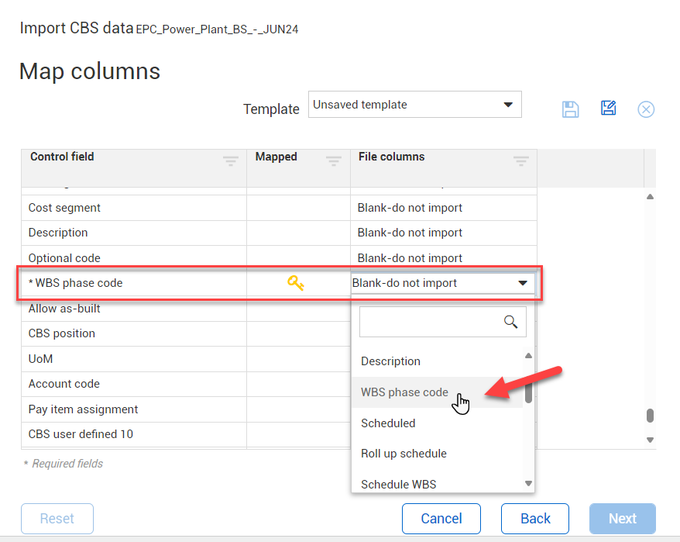Click the save-as template pencil icon
Viewport: 680px width, 542px height.
[608, 109]
